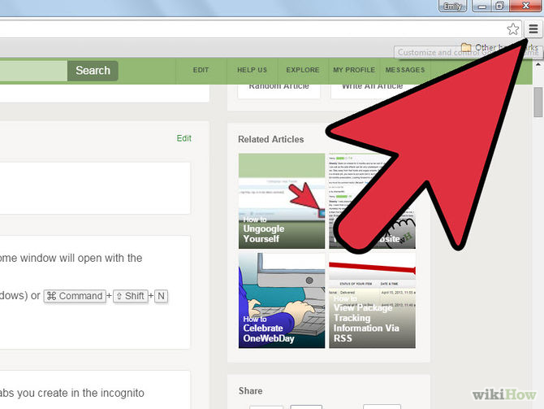Click the Emily profile button
Screen dimensions: 544x409
[452, 7]
